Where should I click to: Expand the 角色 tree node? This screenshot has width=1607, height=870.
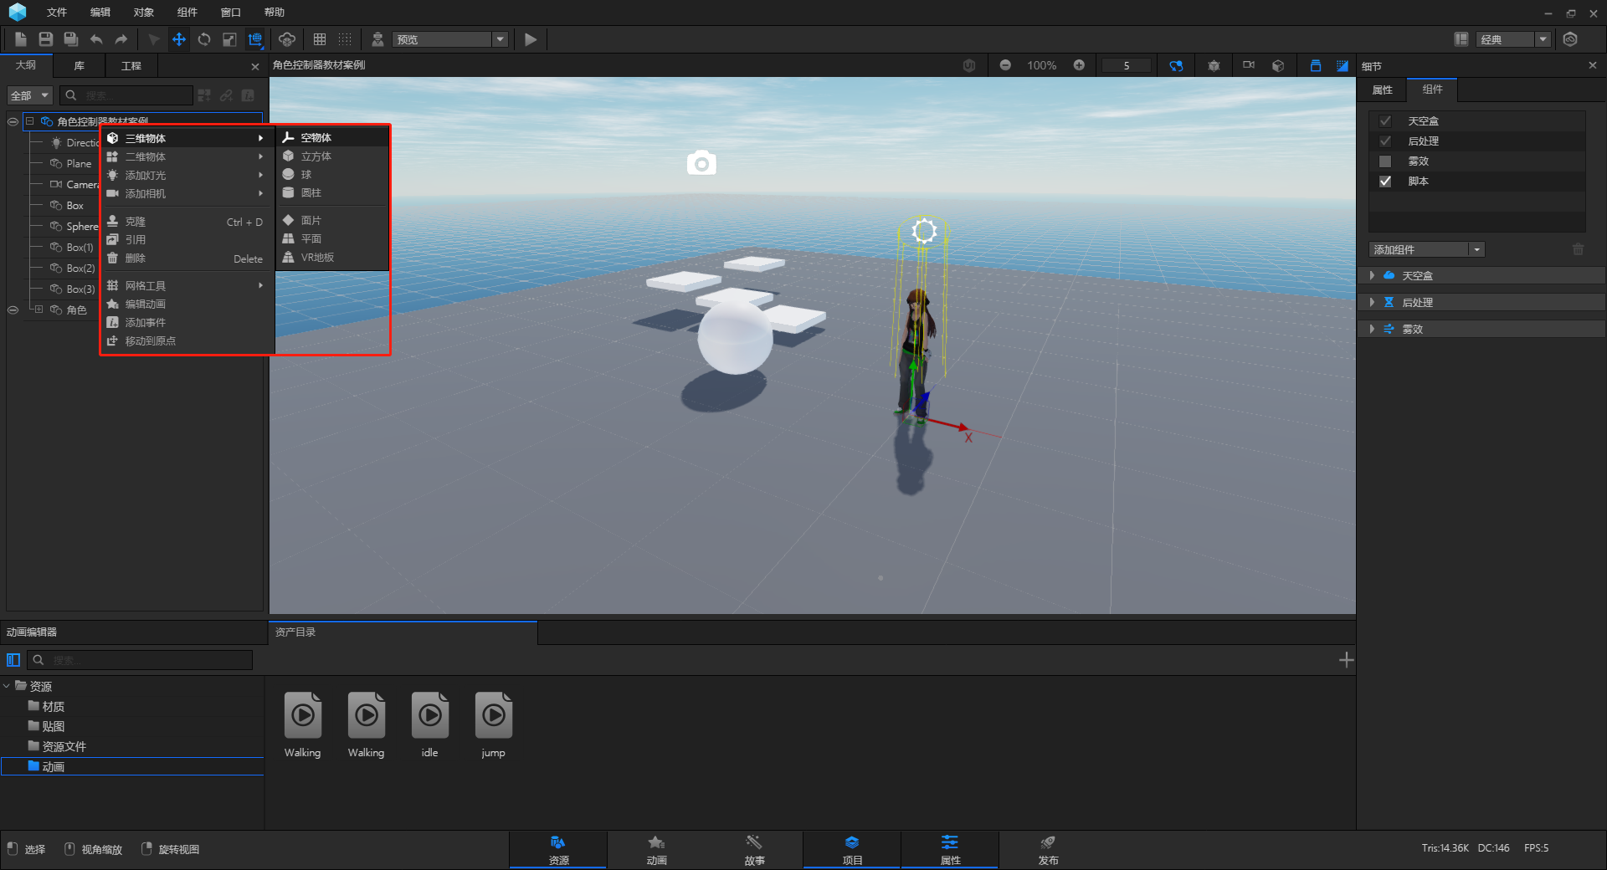39,310
